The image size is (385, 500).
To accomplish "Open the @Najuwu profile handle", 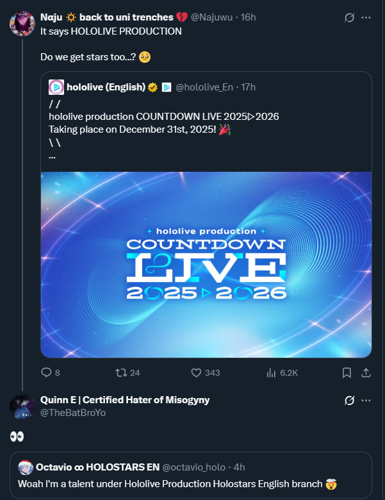I will (214, 17).
